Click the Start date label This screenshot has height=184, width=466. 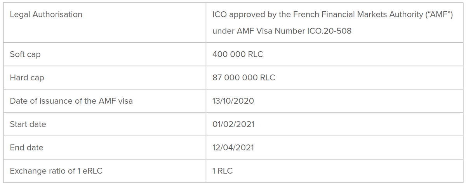click(x=28, y=124)
